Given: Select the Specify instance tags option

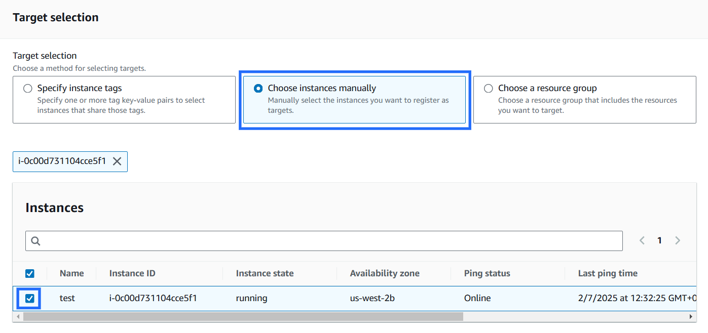Looking at the screenshot, I should click(x=28, y=89).
